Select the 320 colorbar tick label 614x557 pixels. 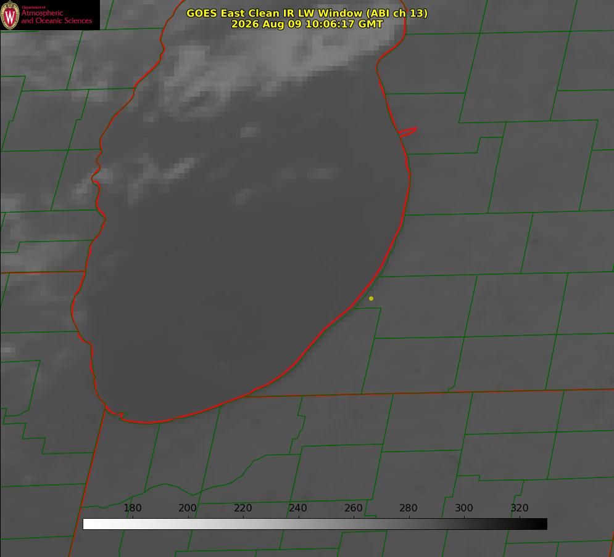520,508
